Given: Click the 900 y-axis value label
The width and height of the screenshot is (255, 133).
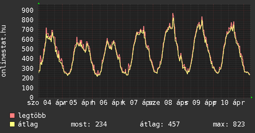Looking at the screenshot, I should 27,10.
